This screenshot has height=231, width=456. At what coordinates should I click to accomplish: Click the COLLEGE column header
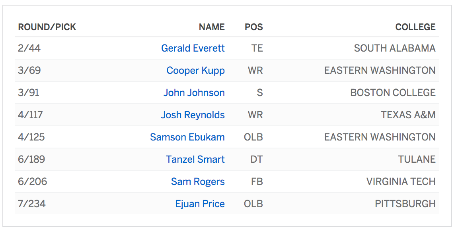pyautogui.click(x=415, y=27)
